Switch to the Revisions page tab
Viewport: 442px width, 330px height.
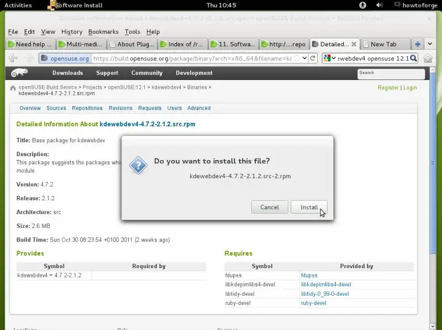[120, 108]
